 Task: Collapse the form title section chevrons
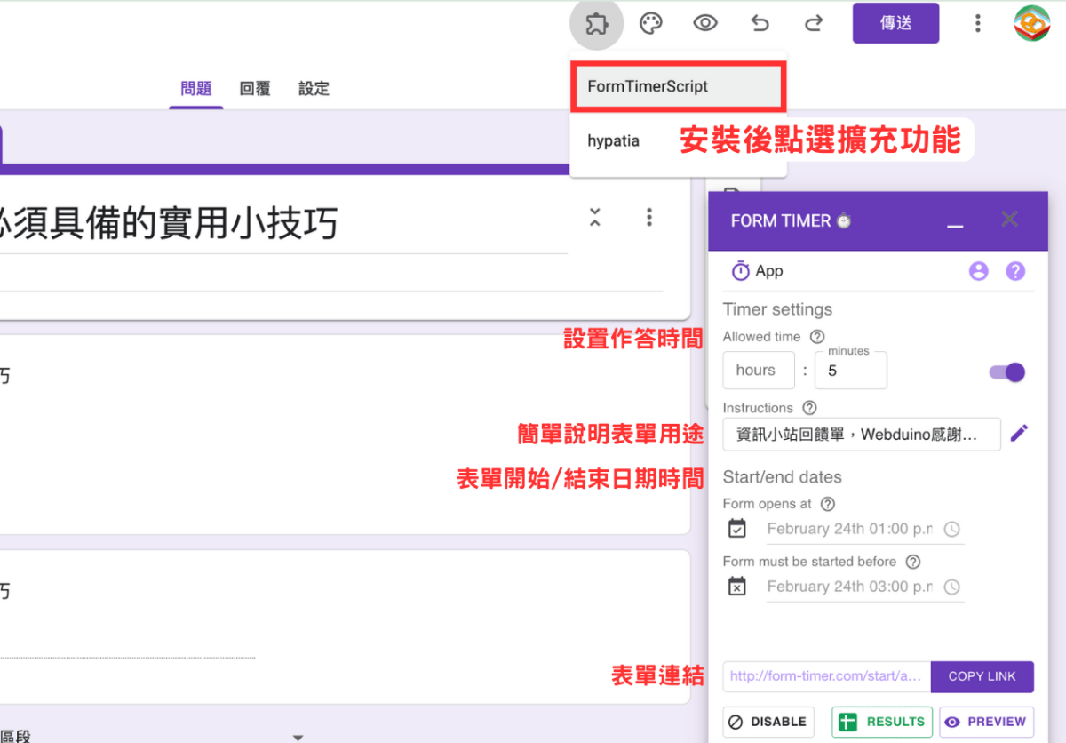pyautogui.click(x=595, y=217)
